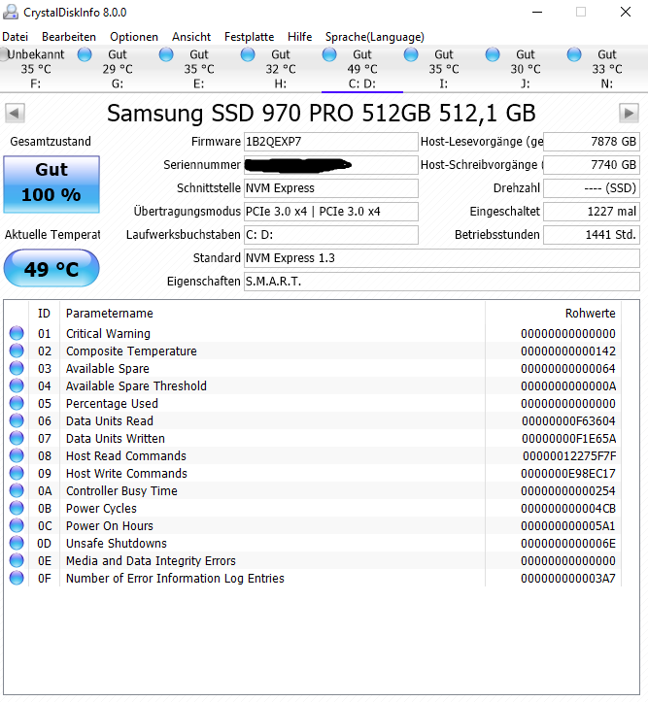Open the Hilfe menu

[x=299, y=37]
